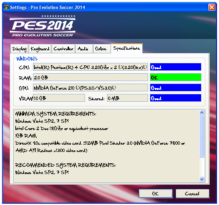
Task: Click the GPU Good status bar
Action: pos(176,88)
